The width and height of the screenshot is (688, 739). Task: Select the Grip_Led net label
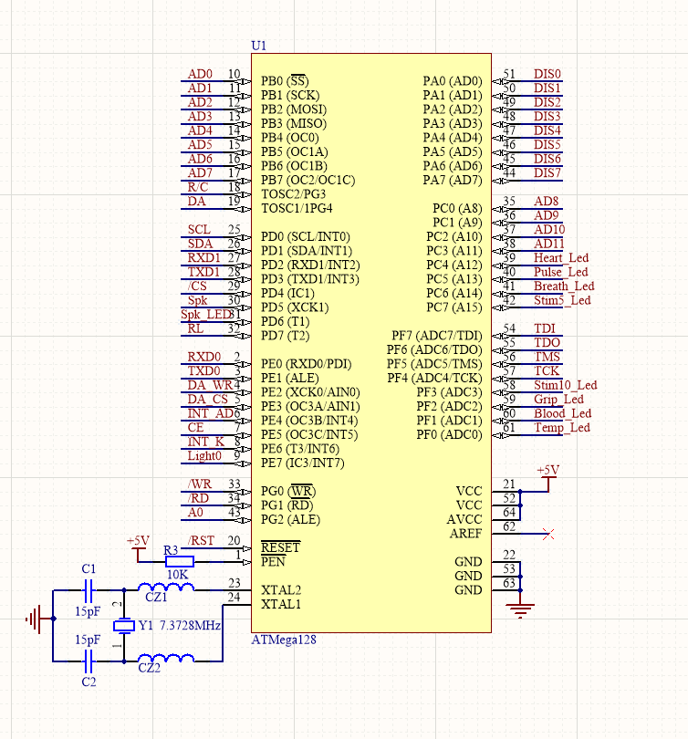pyautogui.click(x=558, y=400)
